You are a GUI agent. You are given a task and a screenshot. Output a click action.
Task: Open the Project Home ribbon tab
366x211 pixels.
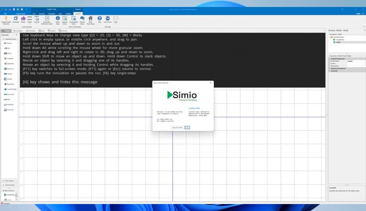[x=21, y=14]
